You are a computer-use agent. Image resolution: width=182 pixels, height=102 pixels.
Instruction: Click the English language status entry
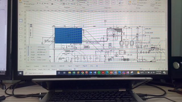[65, 69]
